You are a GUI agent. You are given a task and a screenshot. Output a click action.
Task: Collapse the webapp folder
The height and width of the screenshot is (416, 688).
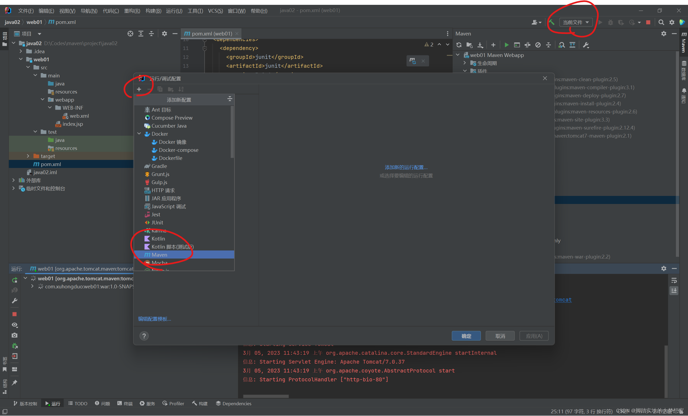tap(43, 100)
